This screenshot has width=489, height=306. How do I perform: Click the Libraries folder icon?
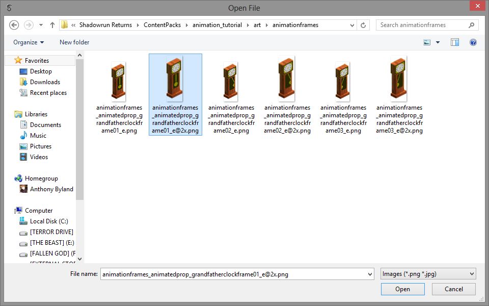[18, 114]
